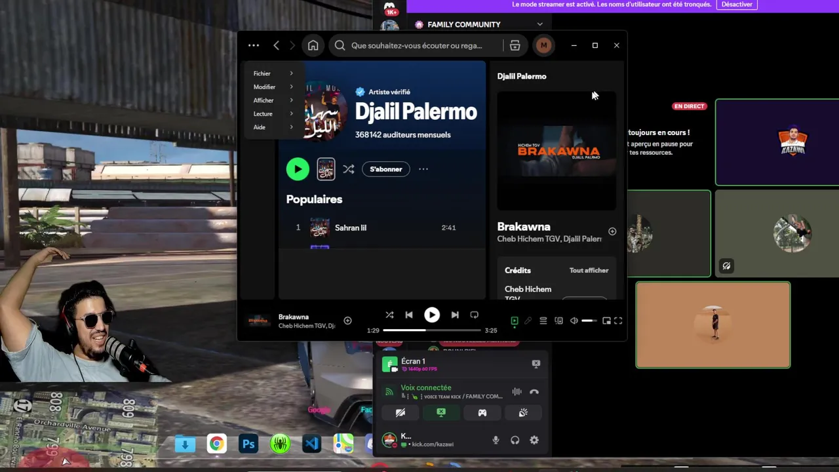Click the Brakawna cover in the right panel

(556, 151)
